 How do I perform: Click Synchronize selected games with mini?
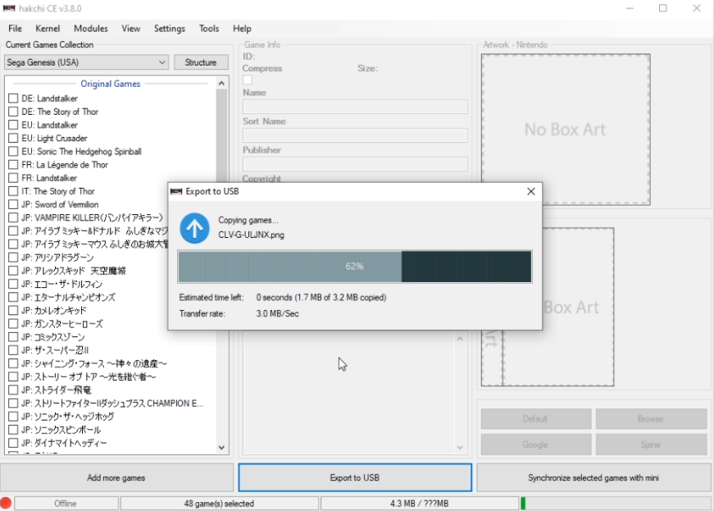[x=593, y=477]
